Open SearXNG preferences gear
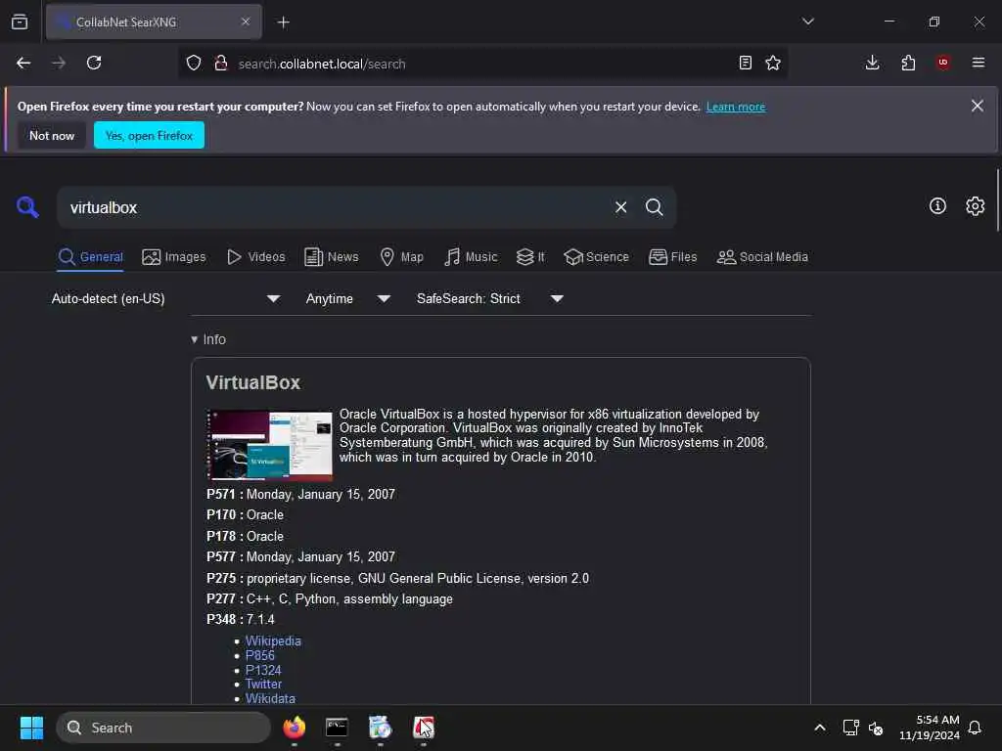Viewport: 1002px width, 751px height. click(976, 205)
